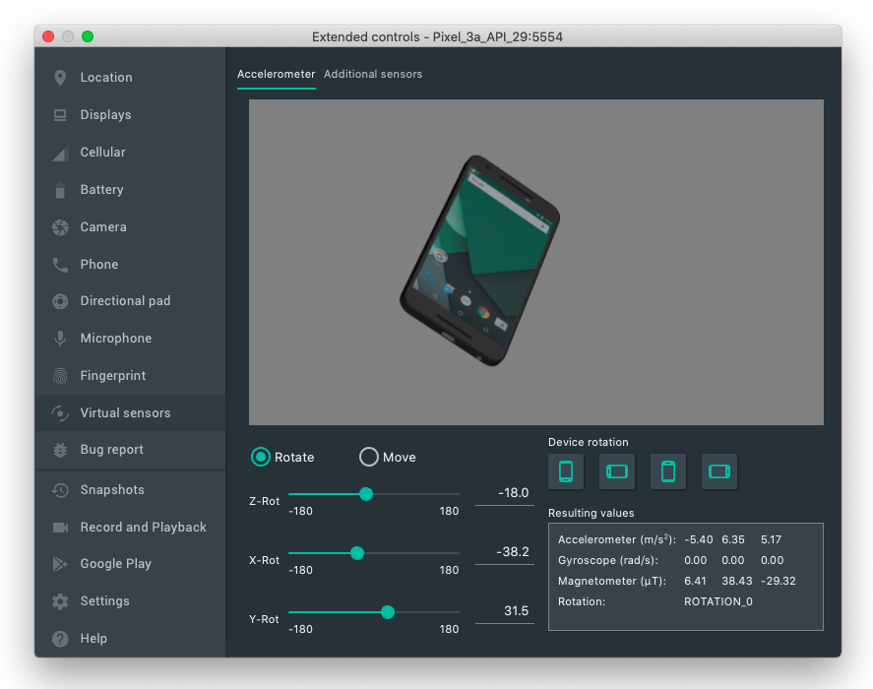This screenshot has width=873, height=689.
Task: Click the Camera icon in the sidebar
Action: pyautogui.click(x=60, y=227)
